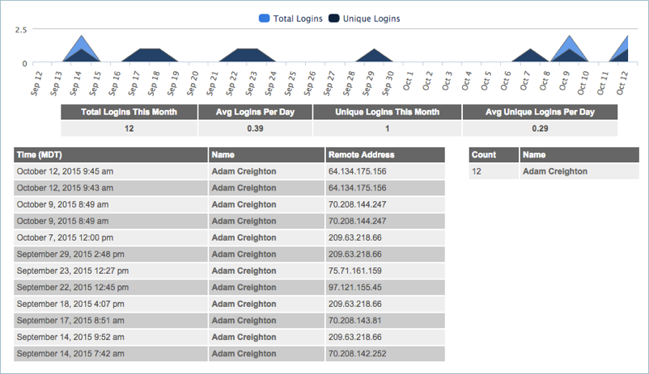The image size is (649, 374).
Task: Open Adam Creighton on October 12 9:45 am row
Action: click(x=244, y=171)
